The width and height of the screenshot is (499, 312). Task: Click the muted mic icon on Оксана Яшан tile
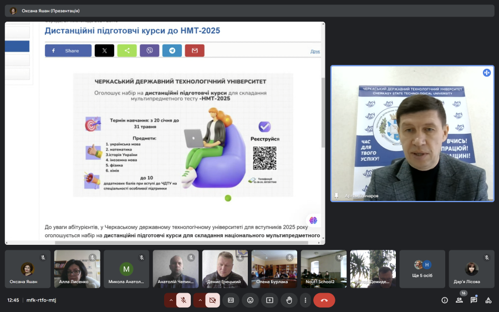click(43, 258)
